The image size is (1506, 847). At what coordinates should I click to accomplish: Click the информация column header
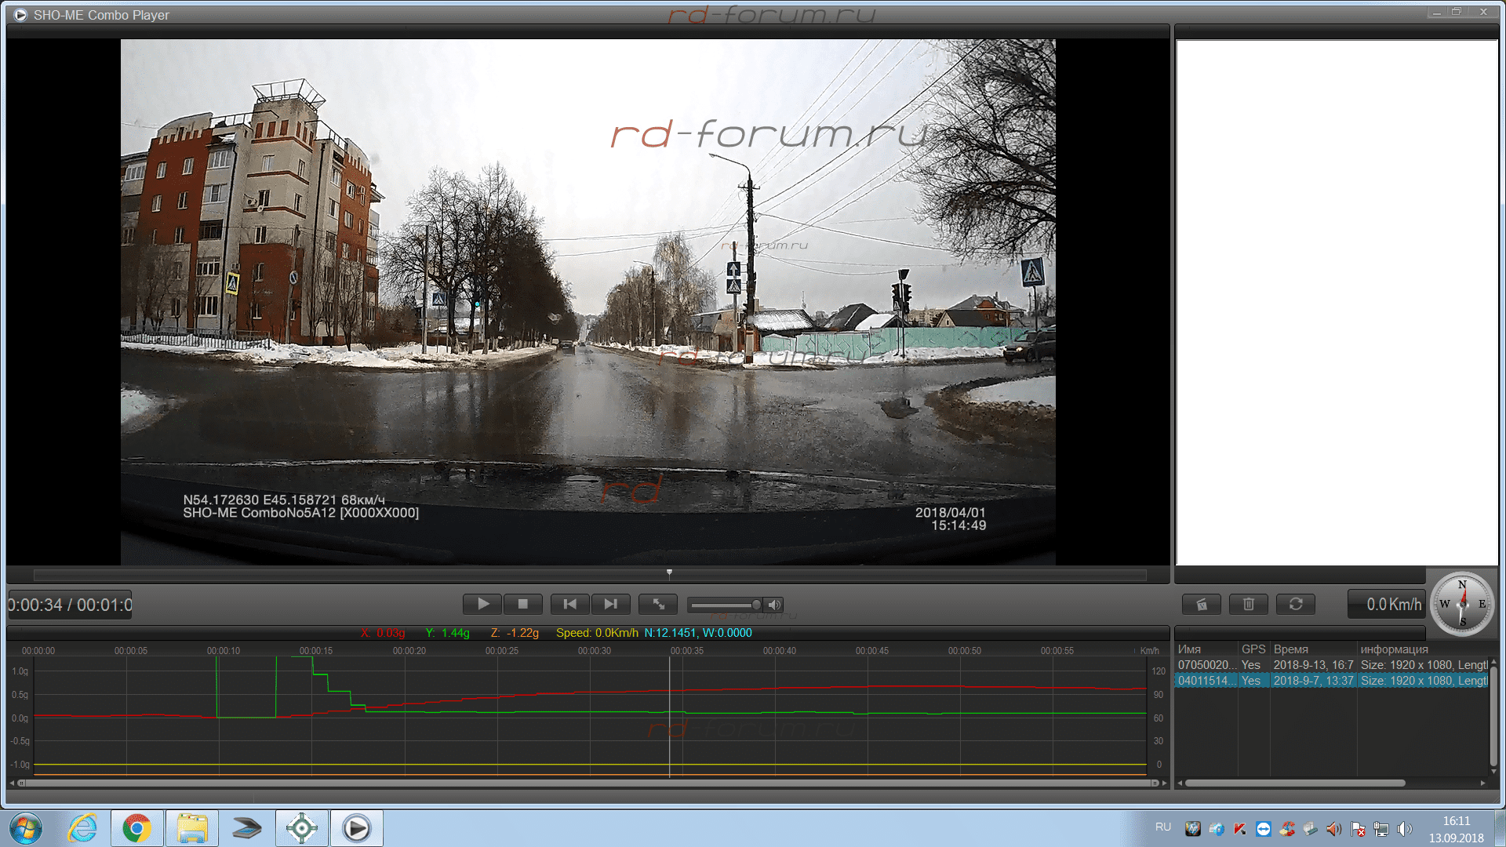[1395, 649]
